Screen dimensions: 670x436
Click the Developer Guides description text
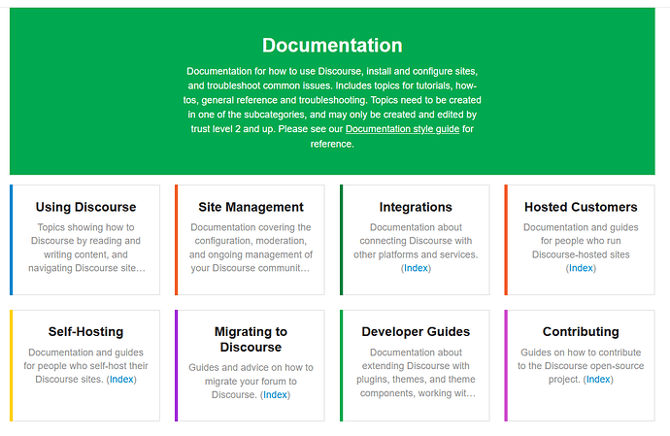coord(416,373)
